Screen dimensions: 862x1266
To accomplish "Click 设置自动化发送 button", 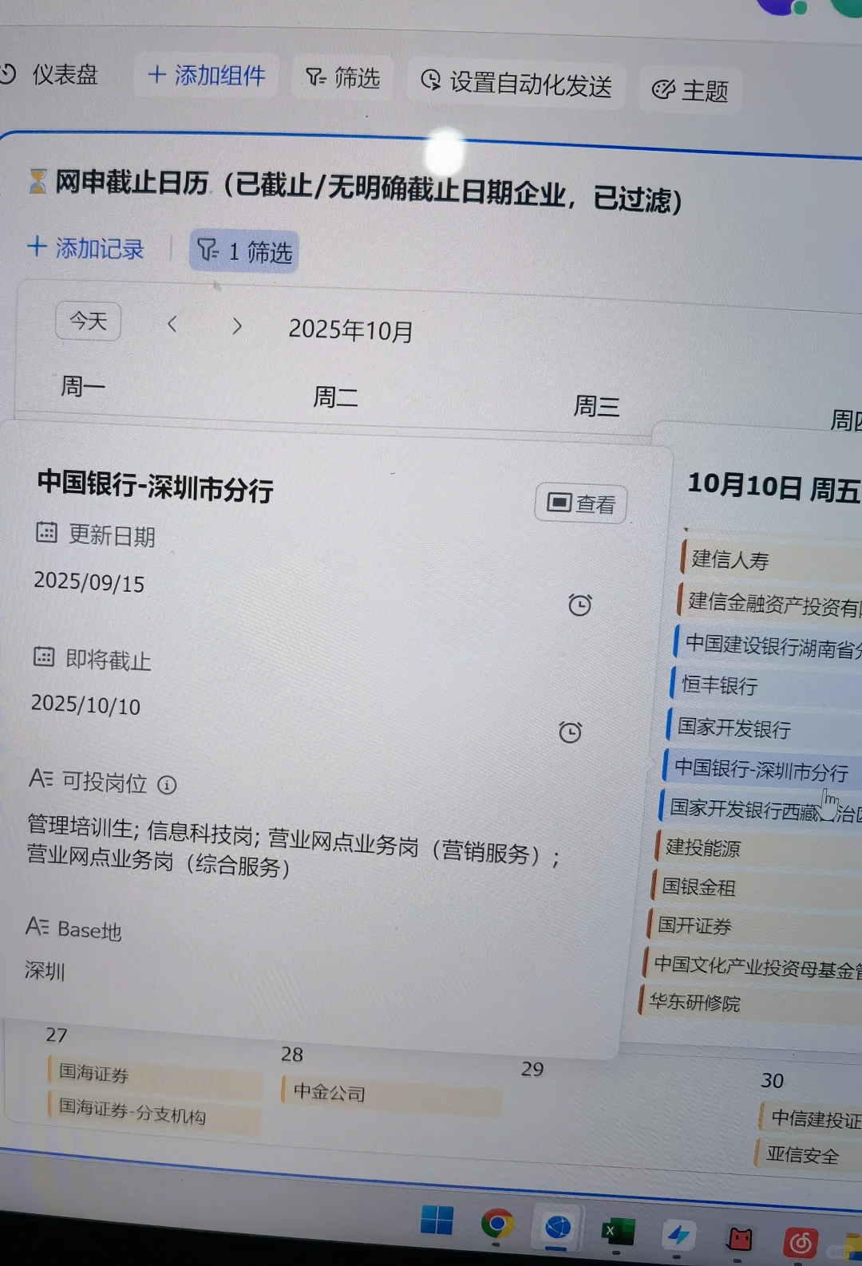I will click(516, 83).
